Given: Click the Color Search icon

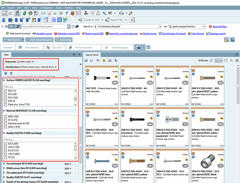Looking at the screenshot, I should click(x=189, y=33).
